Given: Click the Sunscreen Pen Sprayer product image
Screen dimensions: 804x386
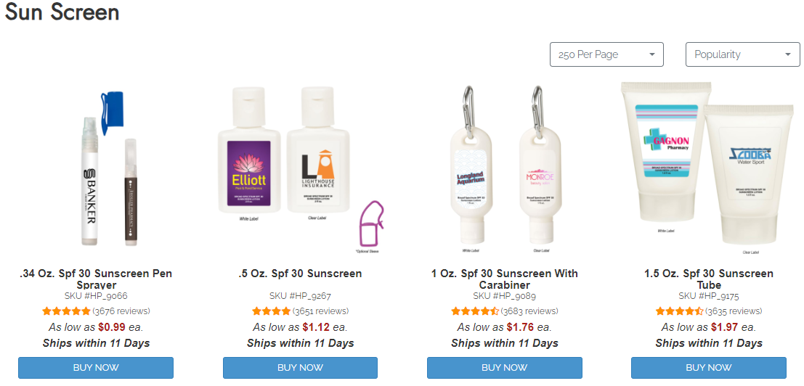Looking at the screenshot, I should pyautogui.click(x=105, y=169).
